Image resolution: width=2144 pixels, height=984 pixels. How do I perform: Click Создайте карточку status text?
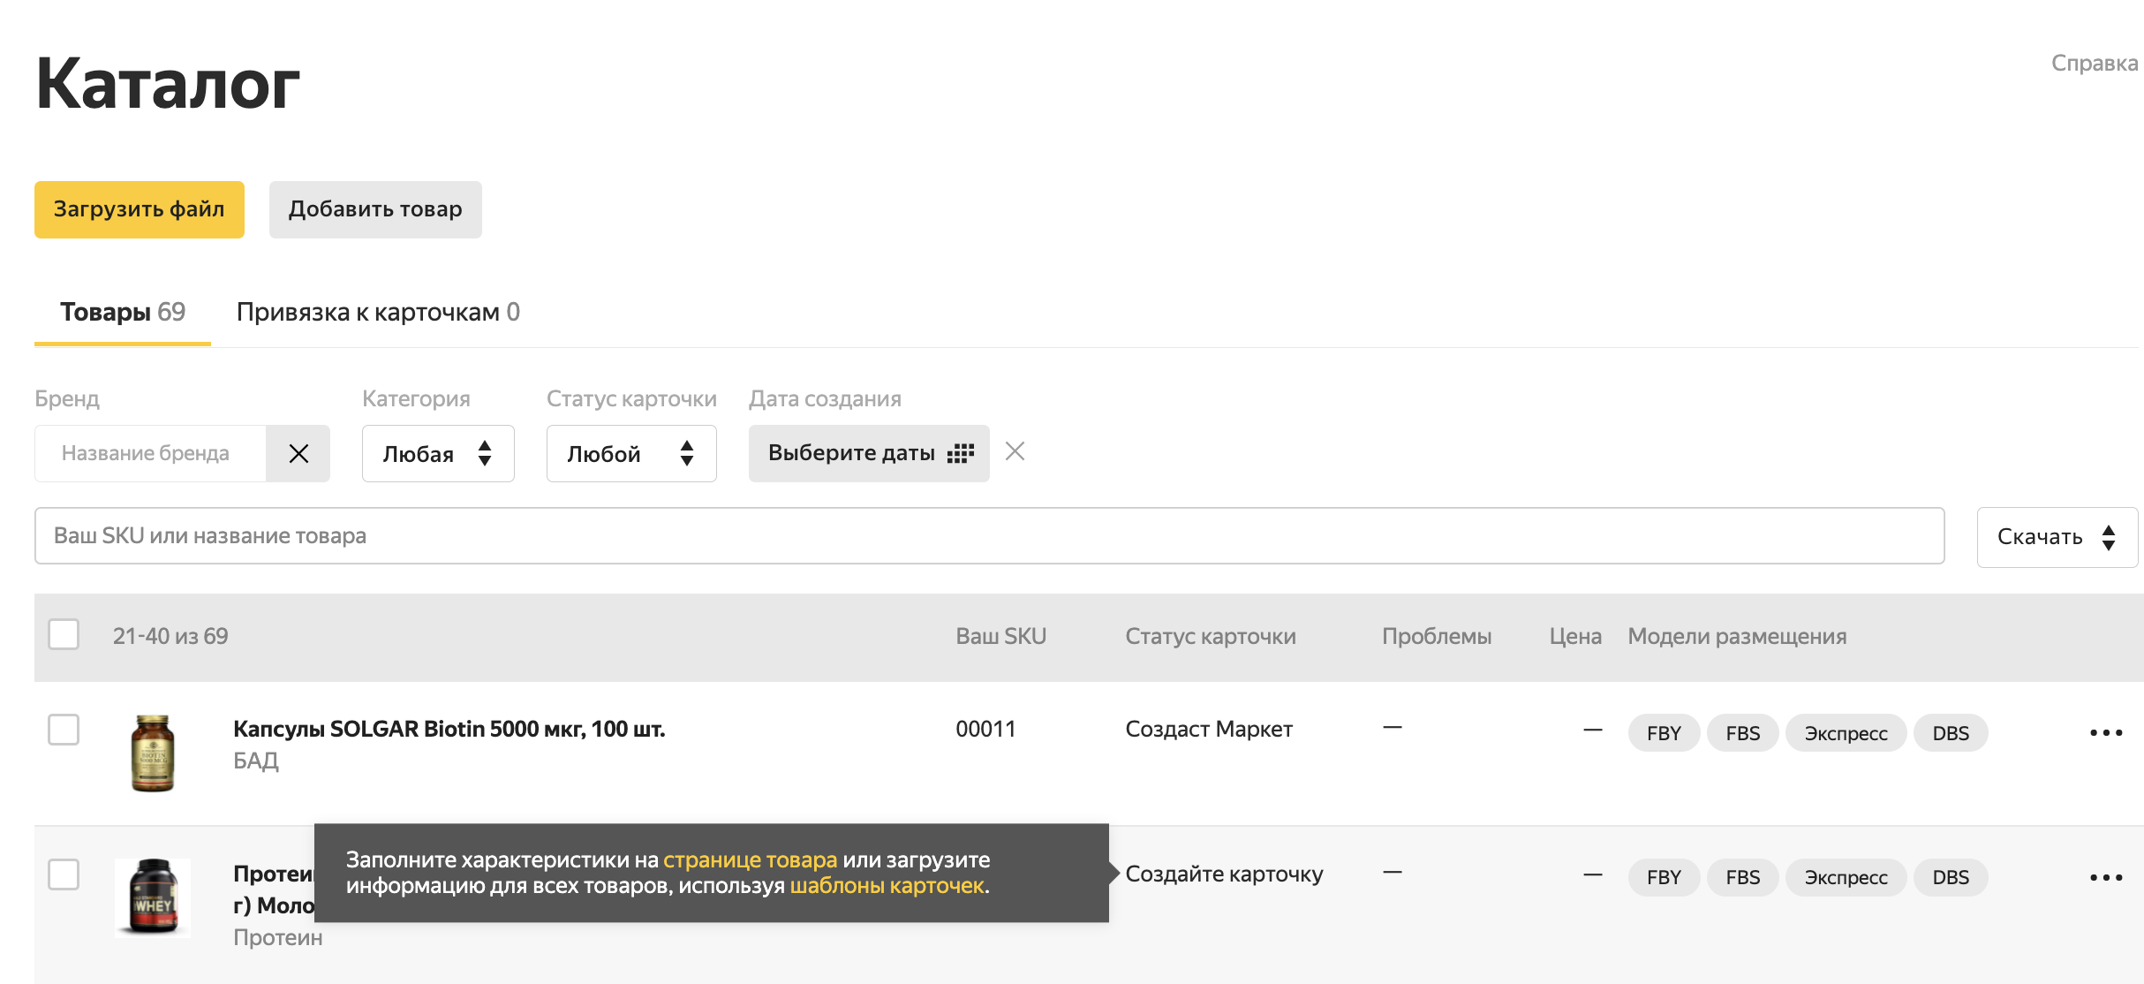point(1224,874)
